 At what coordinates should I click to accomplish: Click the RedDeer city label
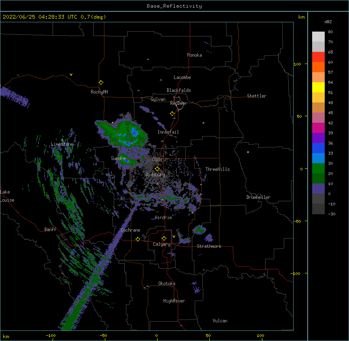pyautogui.click(x=178, y=103)
